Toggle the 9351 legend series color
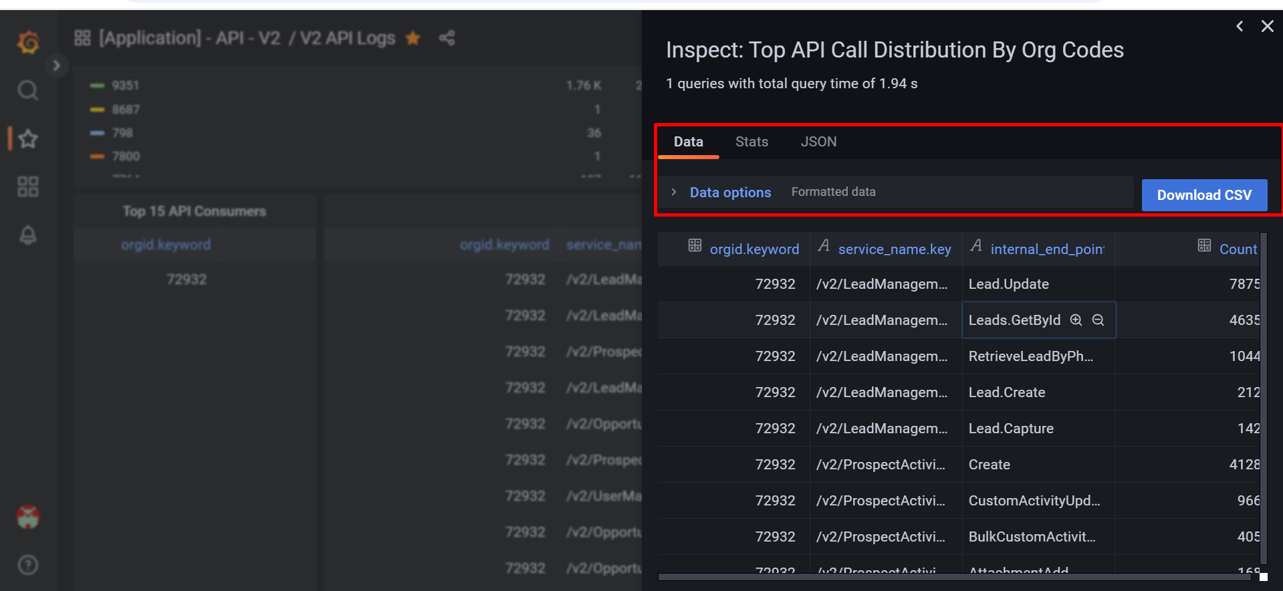Image resolution: width=1283 pixels, height=591 pixels. coord(98,86)
